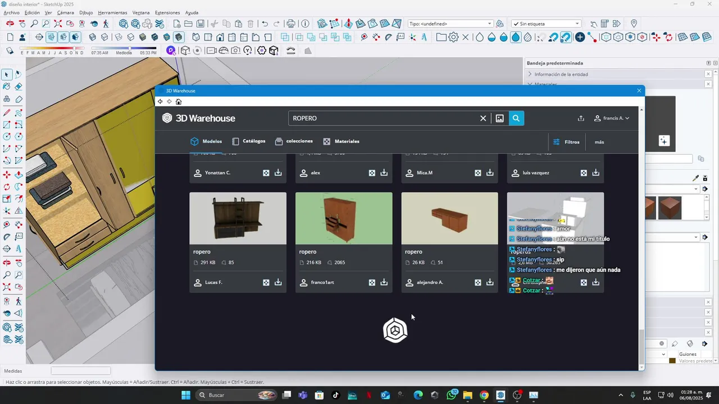This screenshot has height=404, width=719.
Task: Click the blue search button
Action: [516, 118]
